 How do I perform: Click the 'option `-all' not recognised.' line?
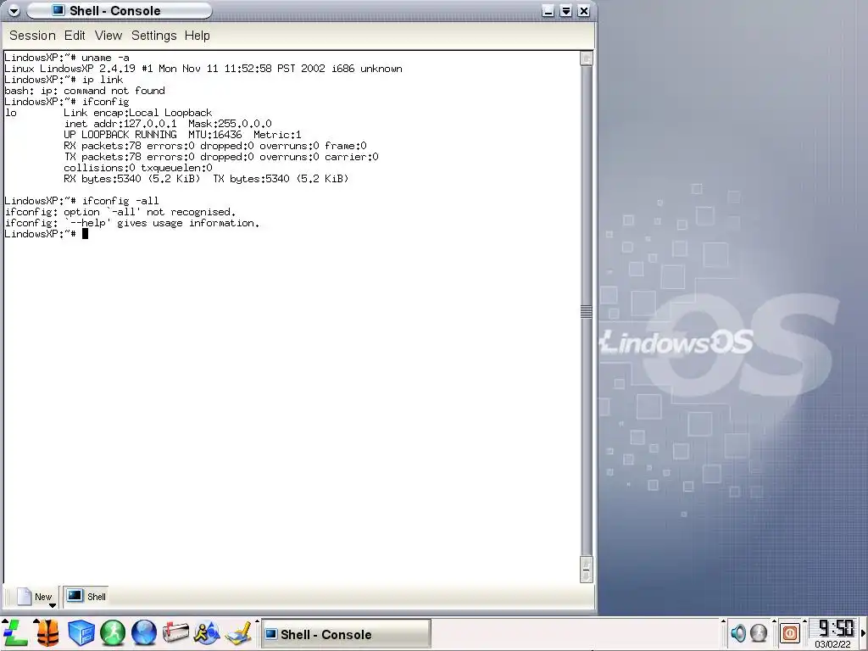[120, 212]
